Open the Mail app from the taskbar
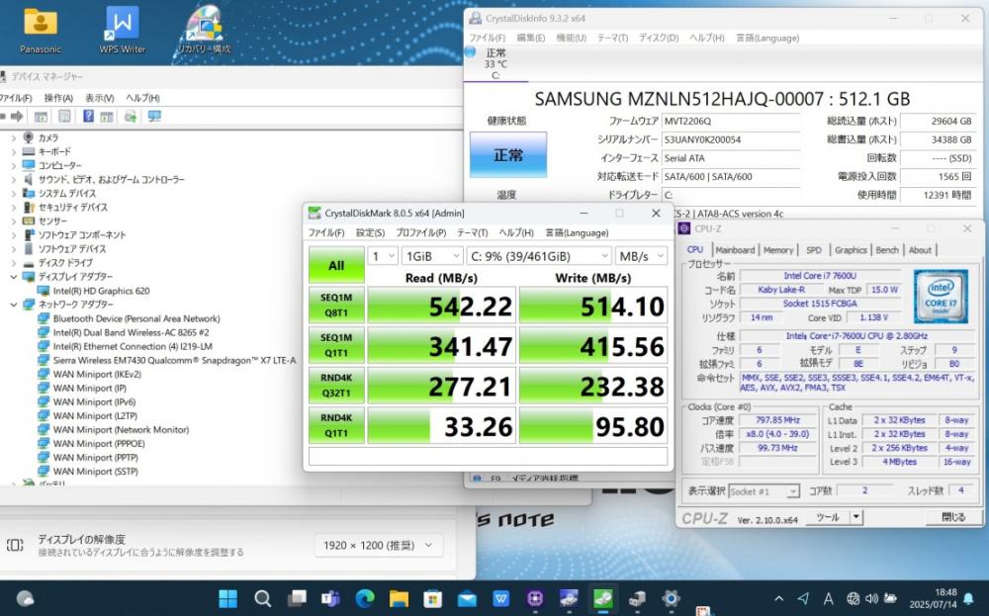This screenshot has height=616, width=989. (x=467, y=598)
